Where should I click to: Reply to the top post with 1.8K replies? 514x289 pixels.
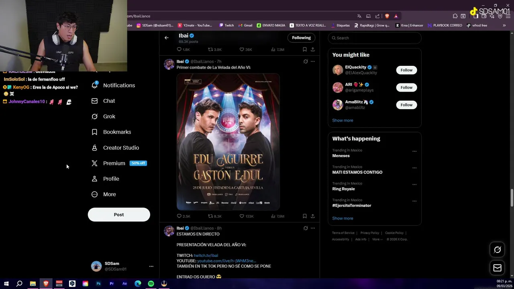pos(183,49)
